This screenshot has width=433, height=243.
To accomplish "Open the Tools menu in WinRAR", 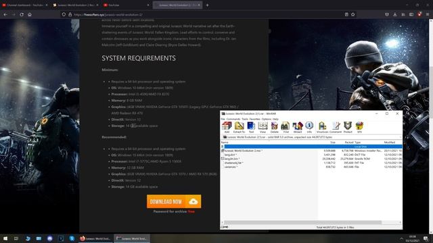I will 245,119.
